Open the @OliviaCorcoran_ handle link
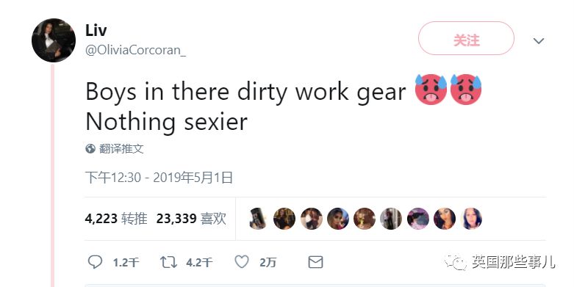 click(135, 50)
